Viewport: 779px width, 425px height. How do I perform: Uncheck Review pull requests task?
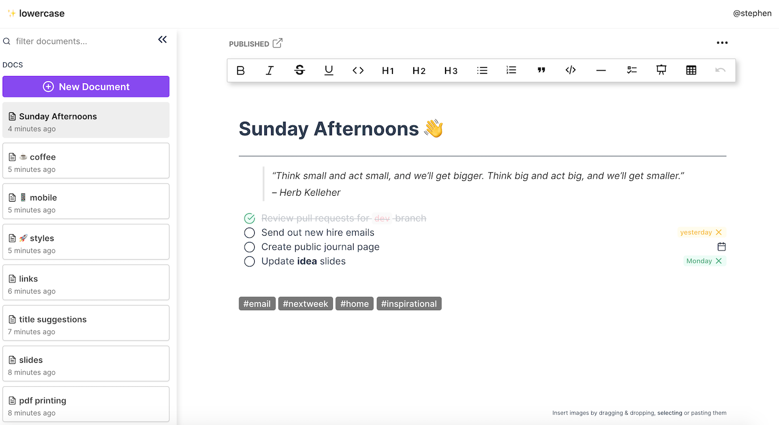click(249, 218)
